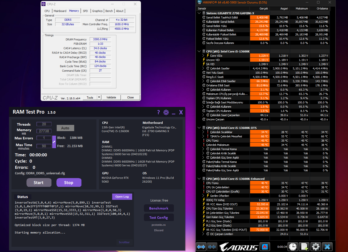The image size is (348, 252).
Task: Click the Auto button in RAM Test Pro
Action: (x=65, y=128)
